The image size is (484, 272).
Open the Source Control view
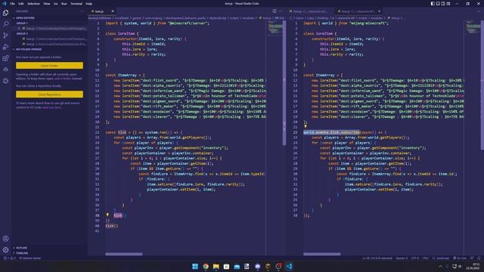(x=5, y=36)
